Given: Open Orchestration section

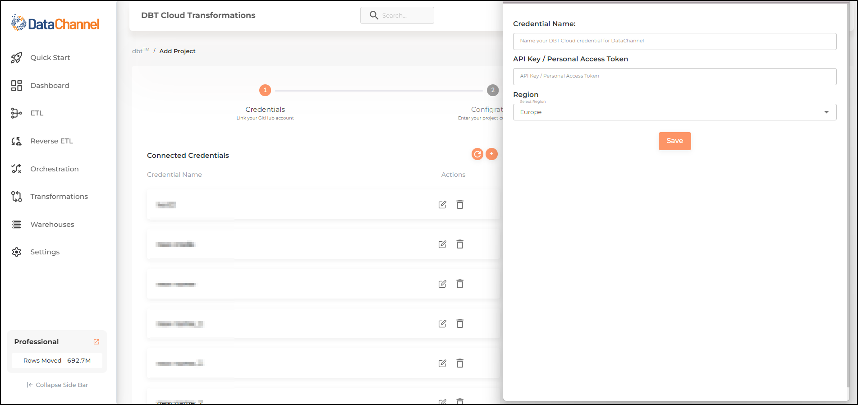Looking at the screenshot, I should (55, 169).
